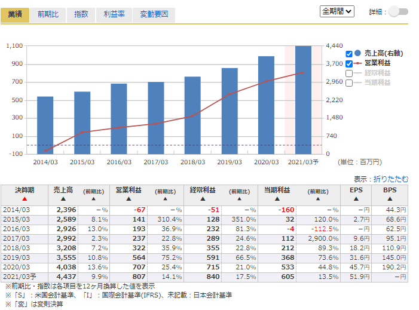Enable the 経常利益 series checkbox
The height and width of the screenshot is (310, 419).
(349, 73)
